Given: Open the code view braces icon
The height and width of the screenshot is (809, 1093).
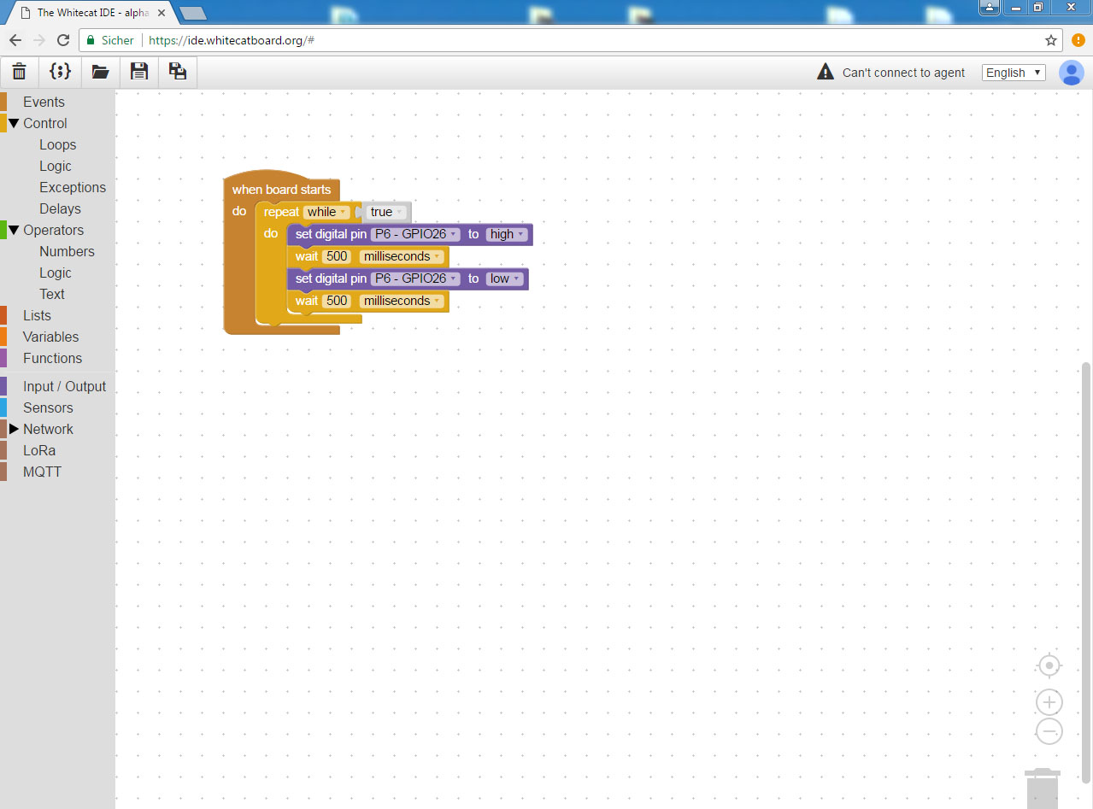Looking at the screenshot, I should coord(60,72).
